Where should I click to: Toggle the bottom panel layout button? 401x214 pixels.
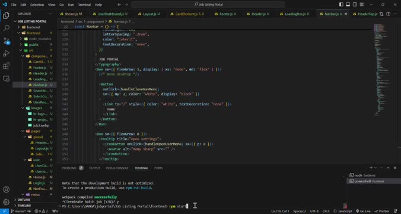click(348, 5)
